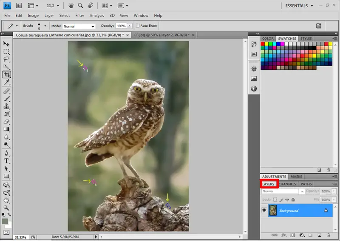Hide the Background layer with eye icon
Viewport: 340px width, 241px height.
point(264,211)
